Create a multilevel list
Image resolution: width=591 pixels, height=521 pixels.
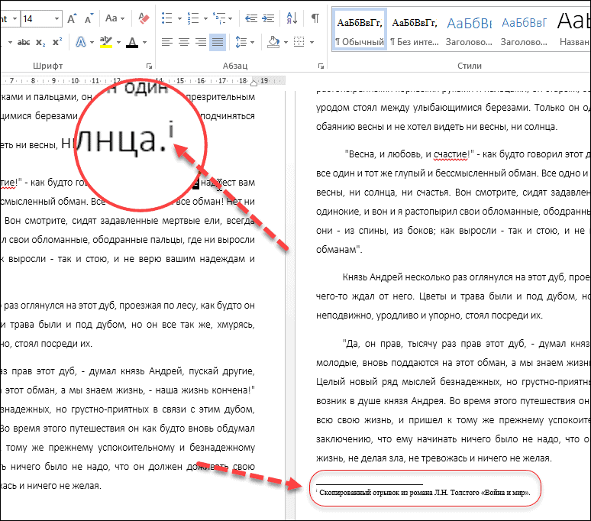(x=219, y=18)
